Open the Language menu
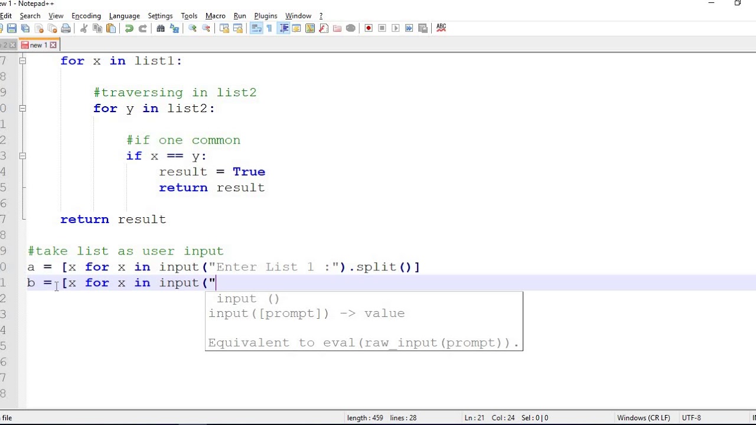 (125, 16)
